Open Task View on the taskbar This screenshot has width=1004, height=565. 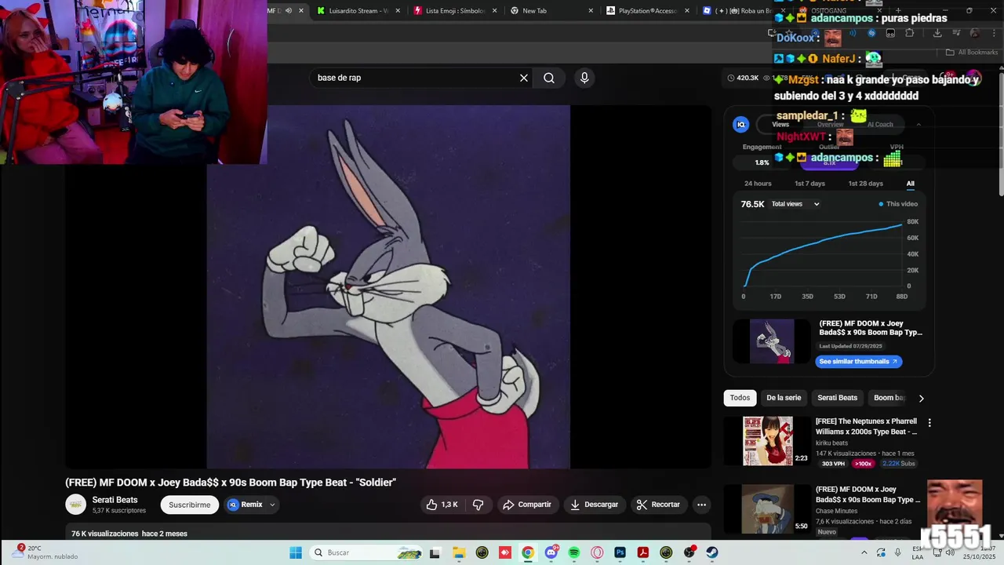tap(435, 552)
